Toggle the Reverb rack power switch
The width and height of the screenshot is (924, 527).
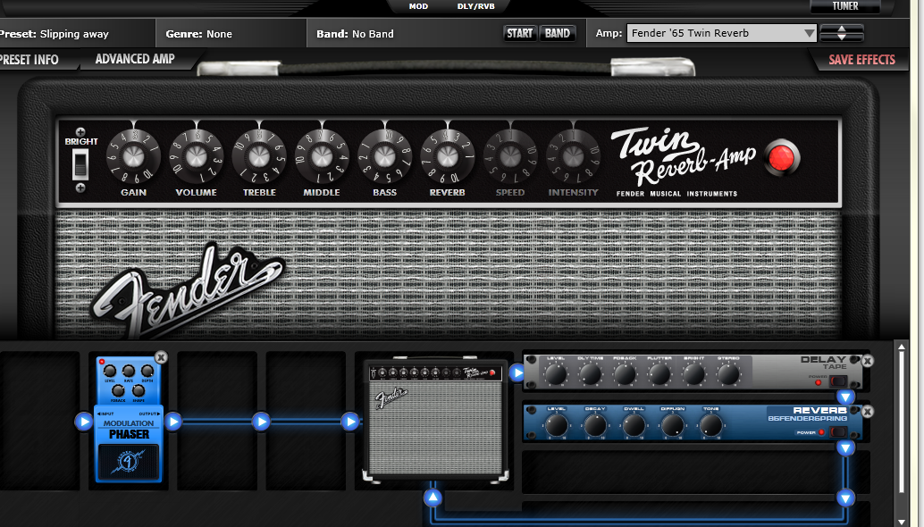(x=838, y=432)
